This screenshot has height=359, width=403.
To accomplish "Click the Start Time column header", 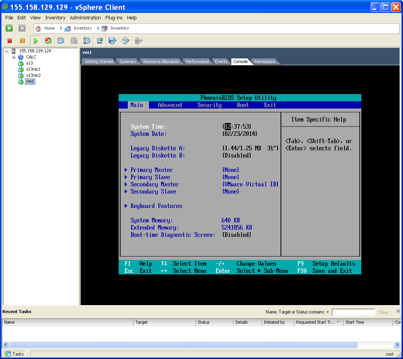I will [368, 322].
